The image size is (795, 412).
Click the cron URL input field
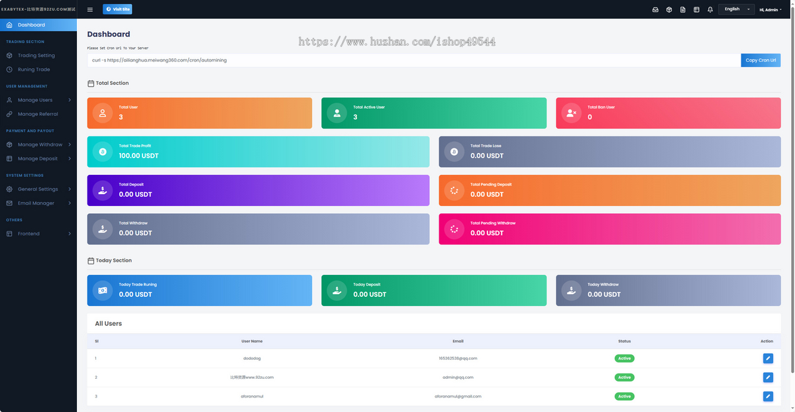tap(414, 60)
